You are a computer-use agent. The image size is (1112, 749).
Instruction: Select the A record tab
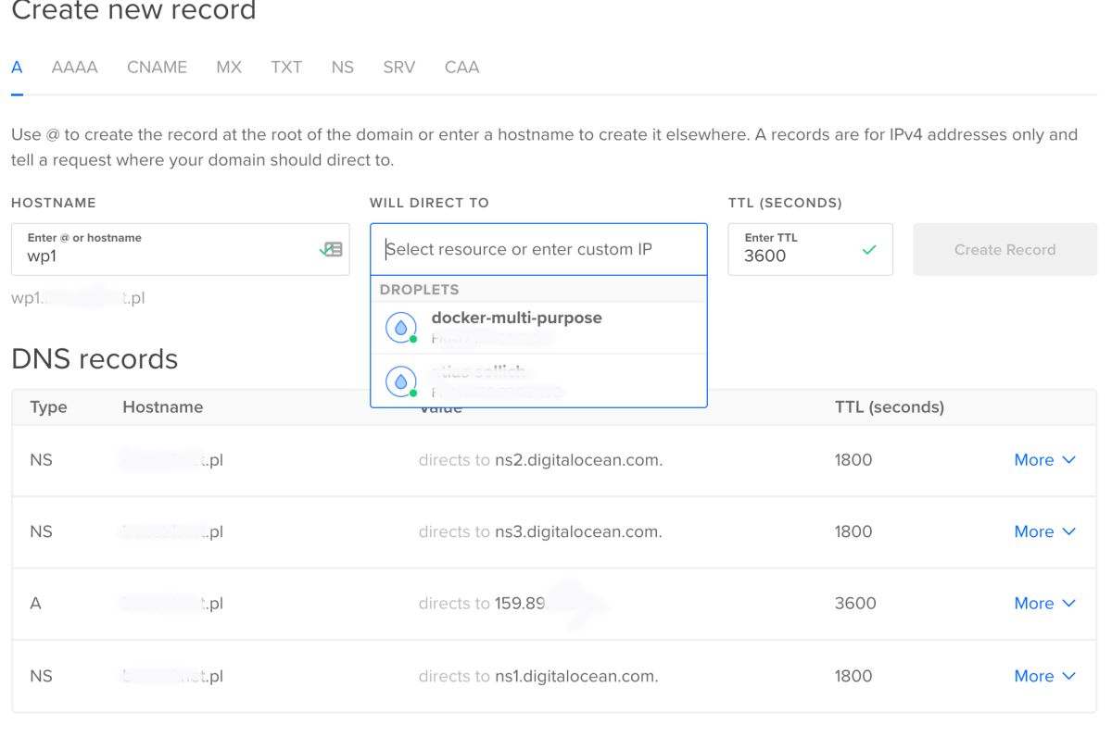tap(17, 68)
